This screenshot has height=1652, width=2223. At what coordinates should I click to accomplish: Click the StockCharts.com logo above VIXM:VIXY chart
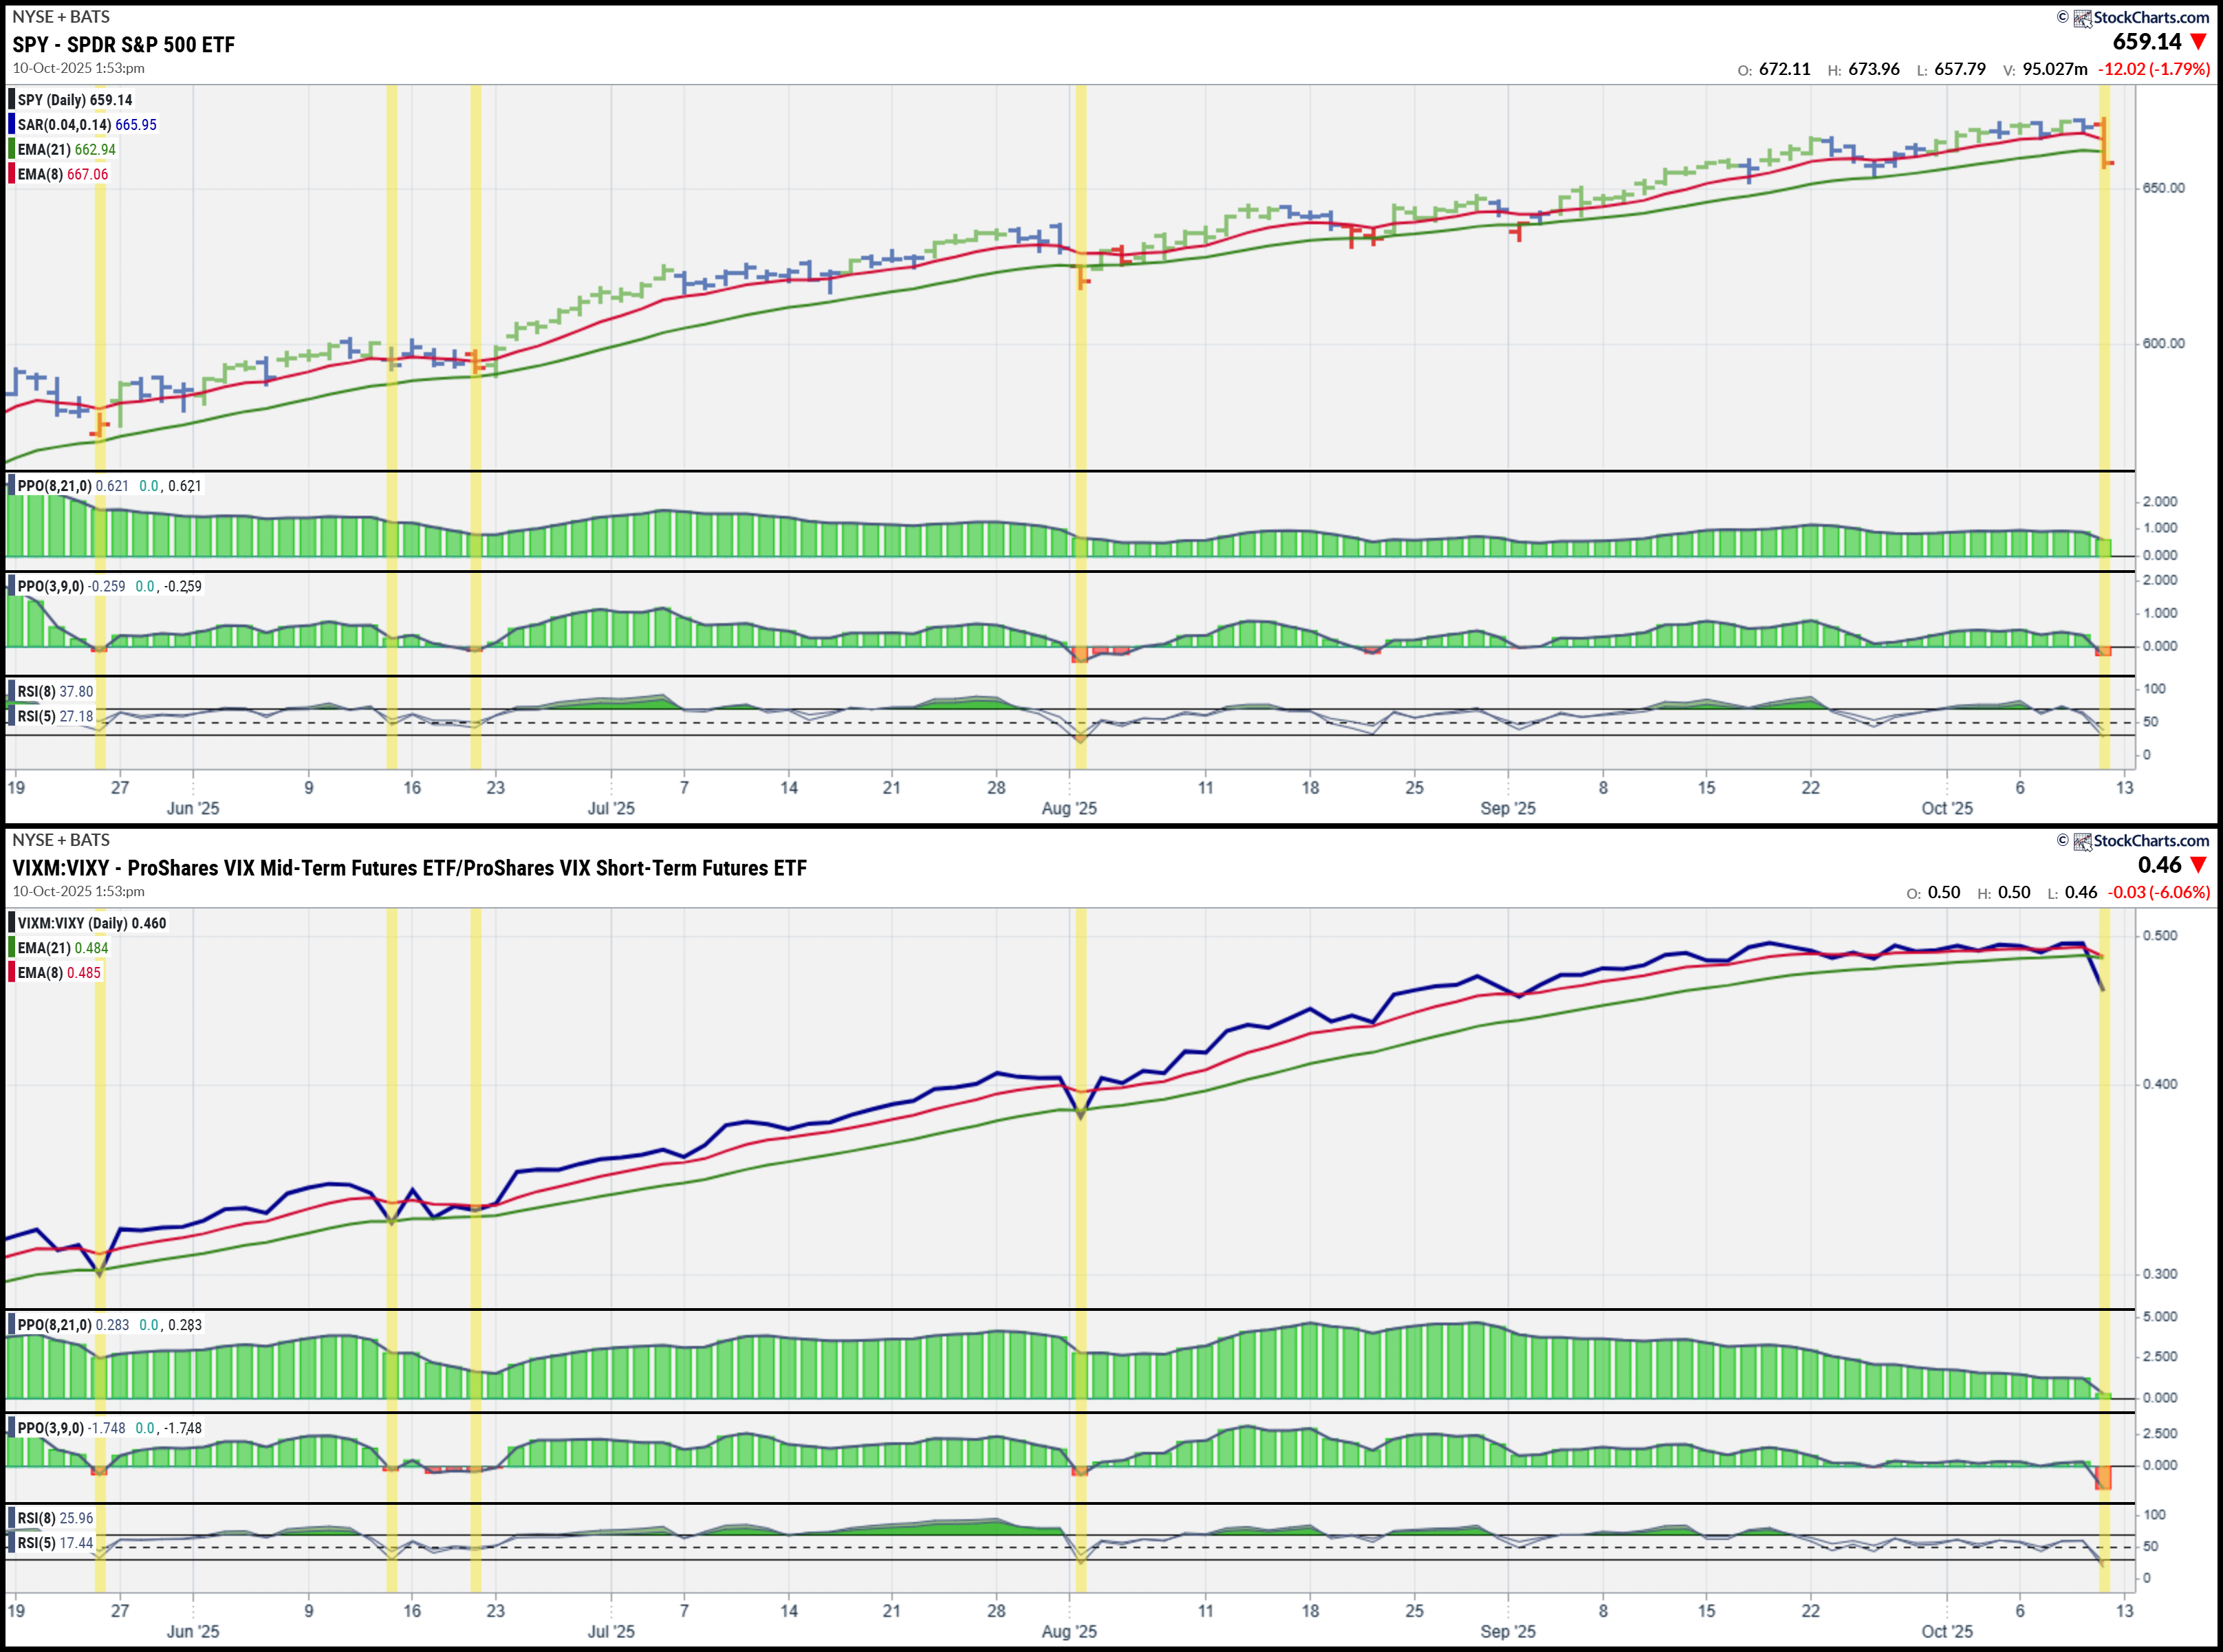pos(2140,840)
